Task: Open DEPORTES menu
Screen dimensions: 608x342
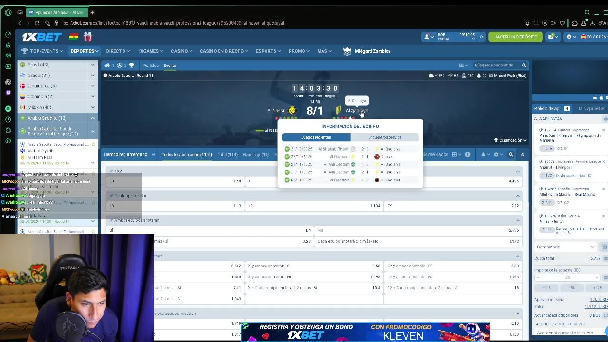Action: click(85, 51)
